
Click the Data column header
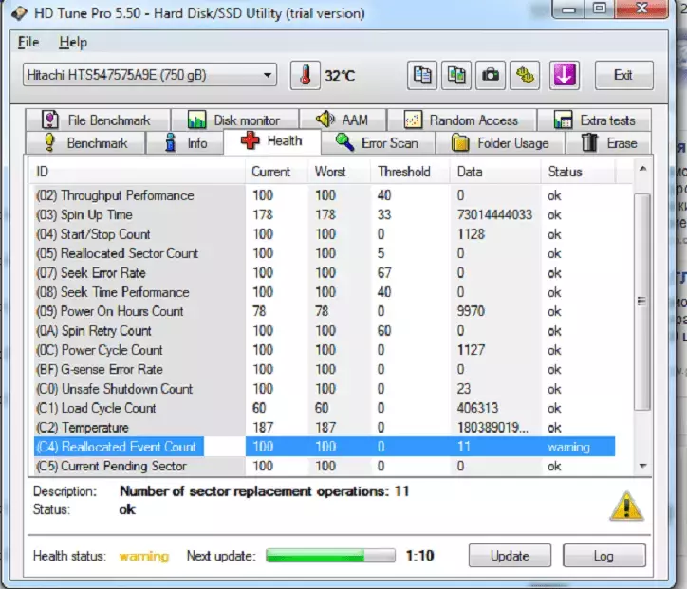click(495, 172)
